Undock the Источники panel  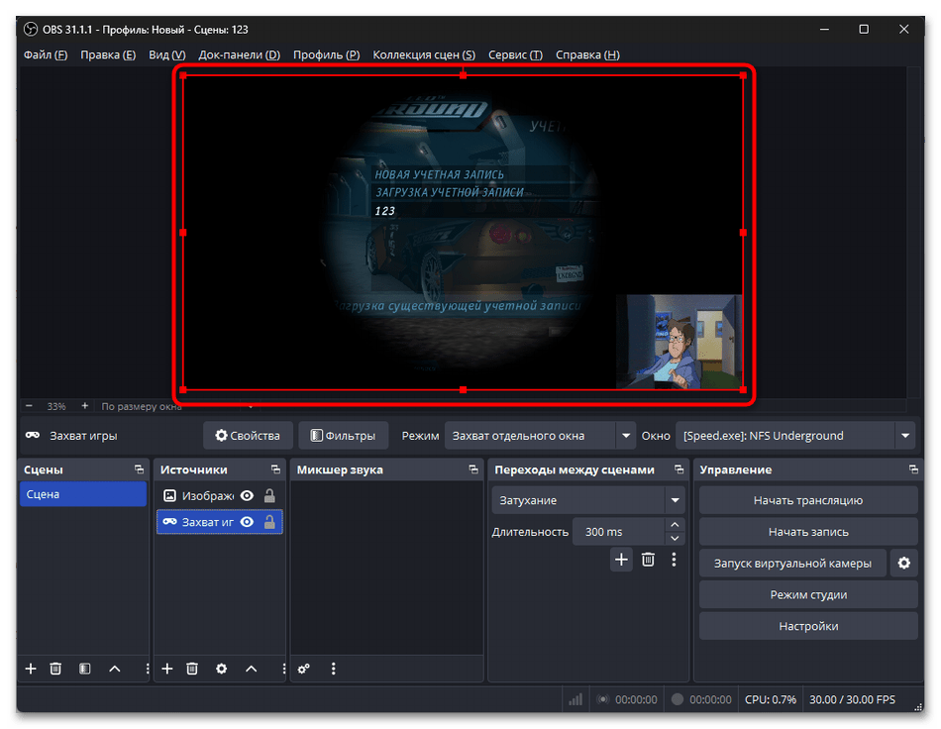coord(275,469)
